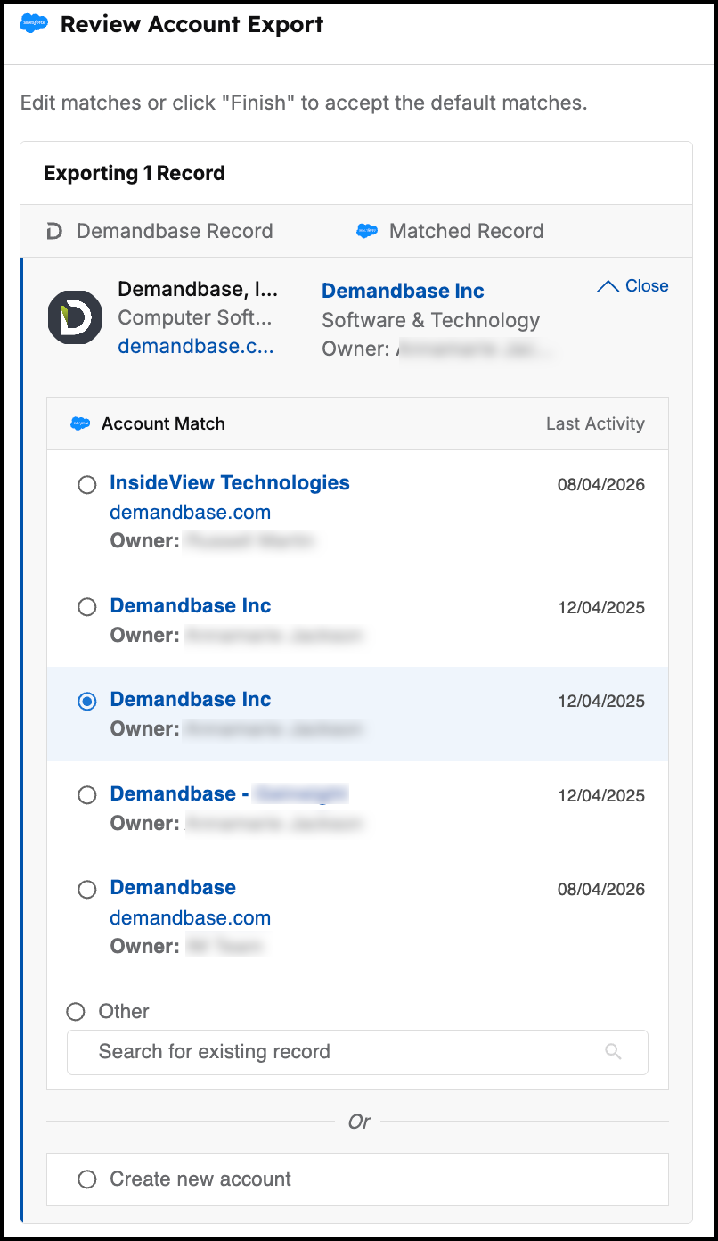Click the Matched Record column label
This screenshot has height=1241, width=718.
pos(466,232)
